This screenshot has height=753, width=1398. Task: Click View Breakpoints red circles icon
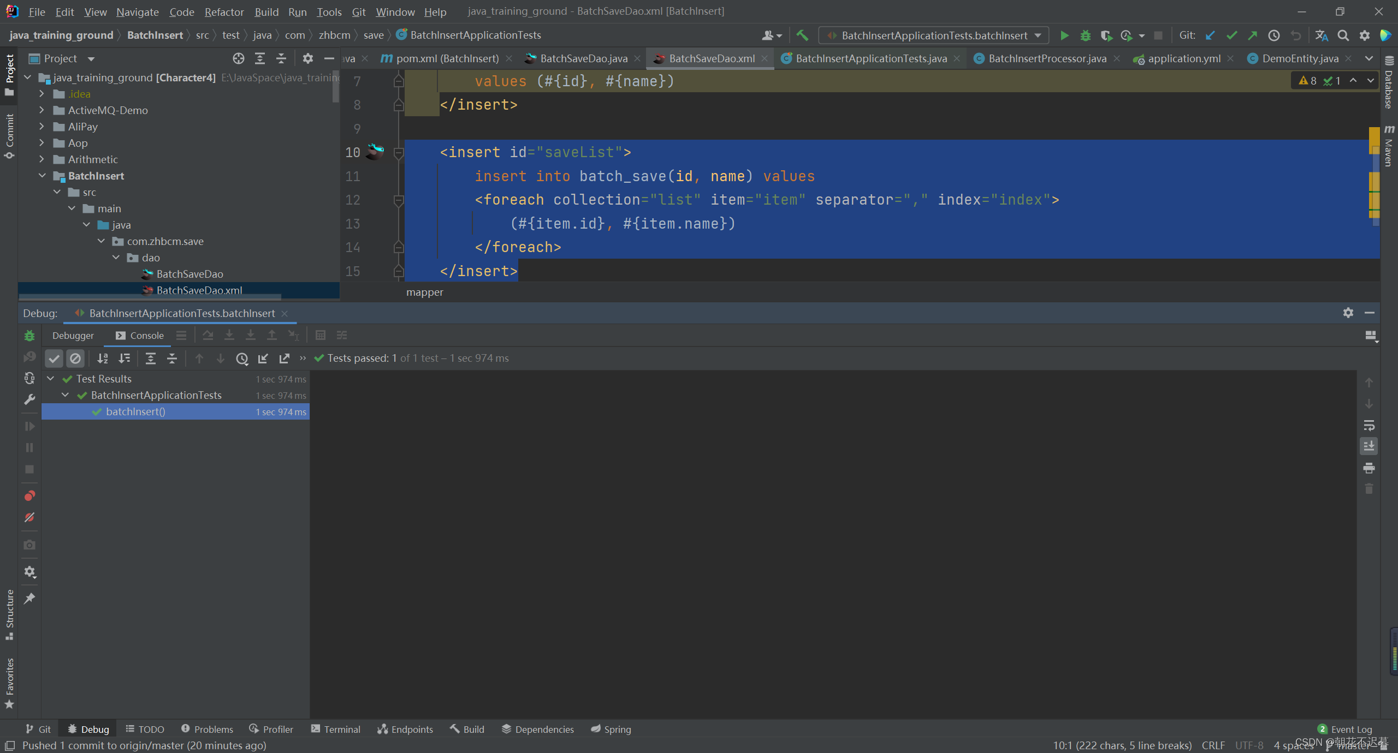coord(29,495)
